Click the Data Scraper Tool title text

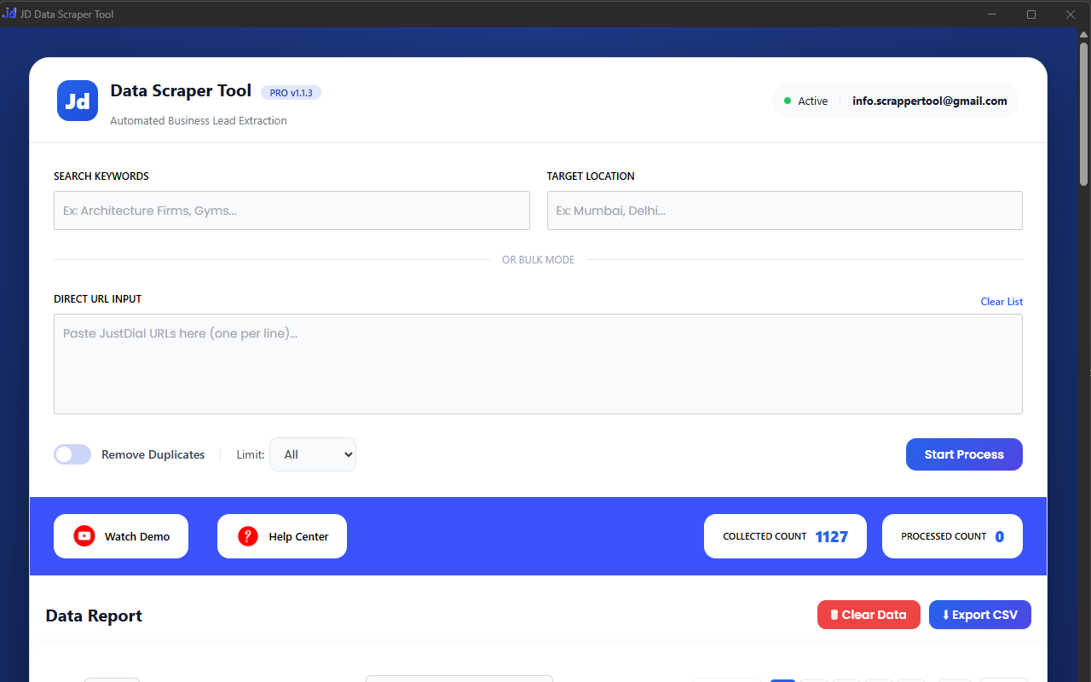click(x=181, y=90)
